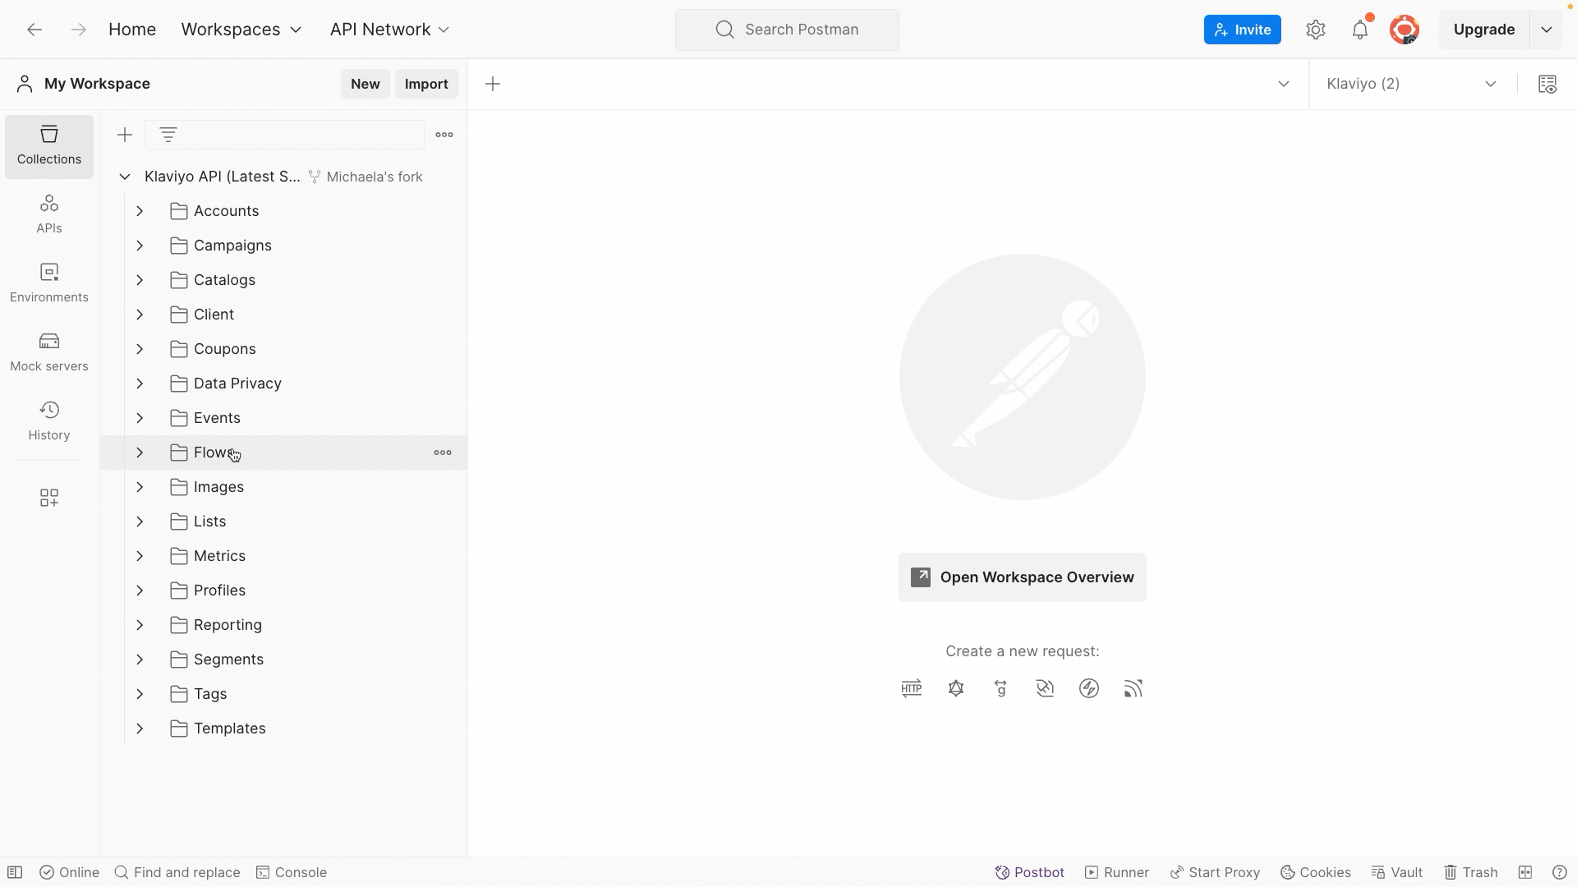
Task: Toggle two-pane layout in status bar
Action: pos(1525,872)
